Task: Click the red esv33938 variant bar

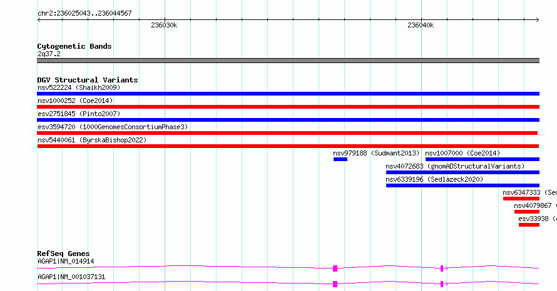Action: click(529, 225)
